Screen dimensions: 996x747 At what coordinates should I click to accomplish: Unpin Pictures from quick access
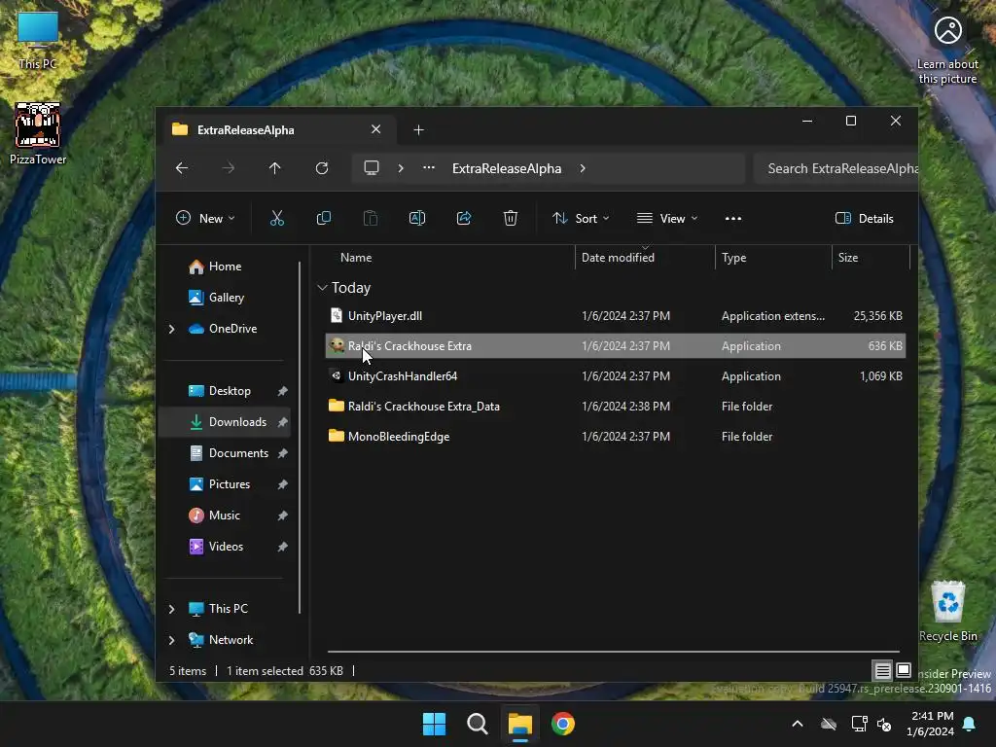point(283,484)
